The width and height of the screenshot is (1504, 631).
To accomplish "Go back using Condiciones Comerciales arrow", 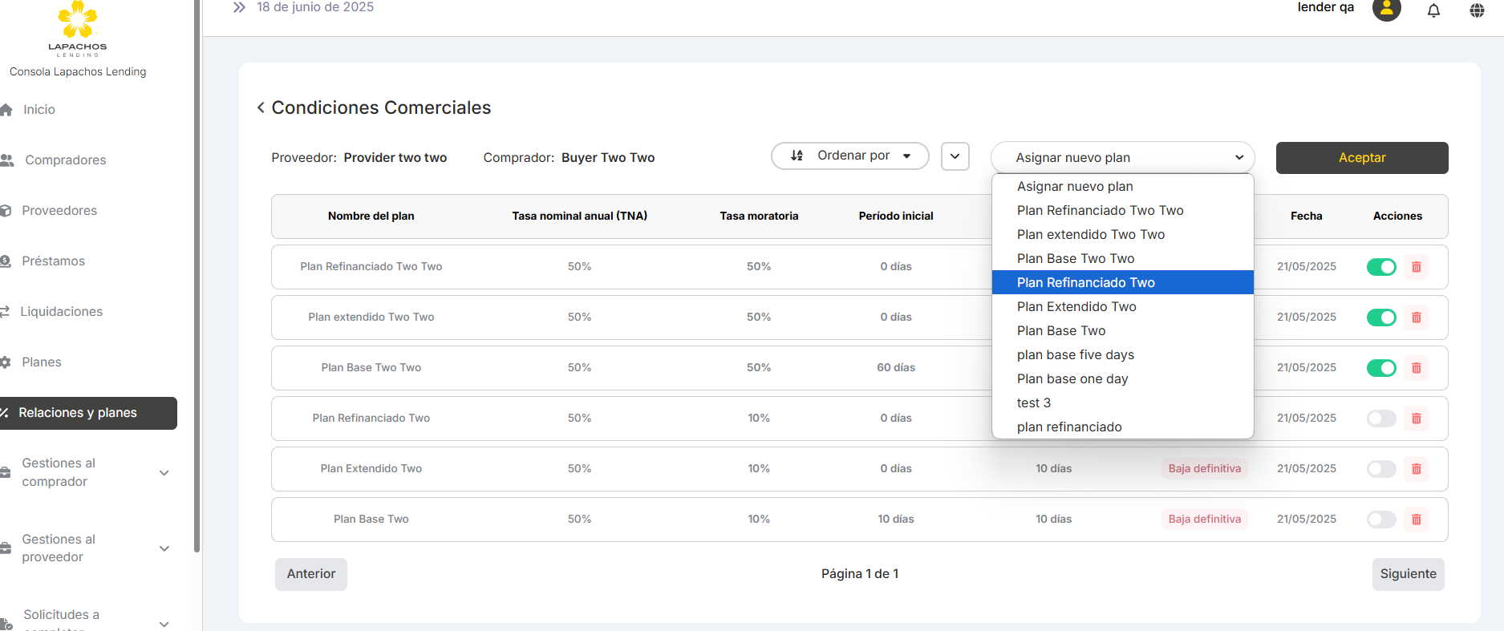I will coord(261,107).
